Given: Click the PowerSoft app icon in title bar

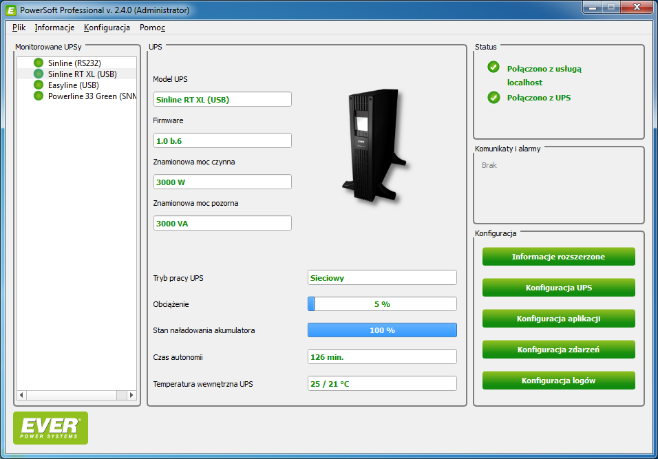Looking at the screenshot, I should (11, 10).
